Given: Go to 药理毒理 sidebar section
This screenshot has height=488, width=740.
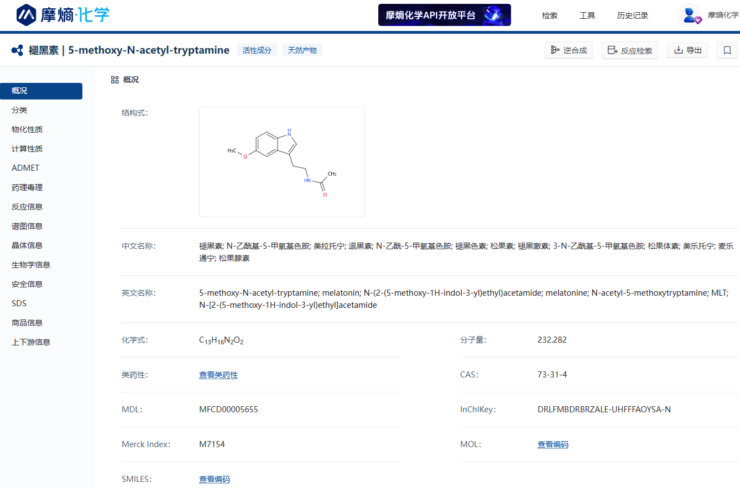Looking at the screenshot, I should (27, 187).
